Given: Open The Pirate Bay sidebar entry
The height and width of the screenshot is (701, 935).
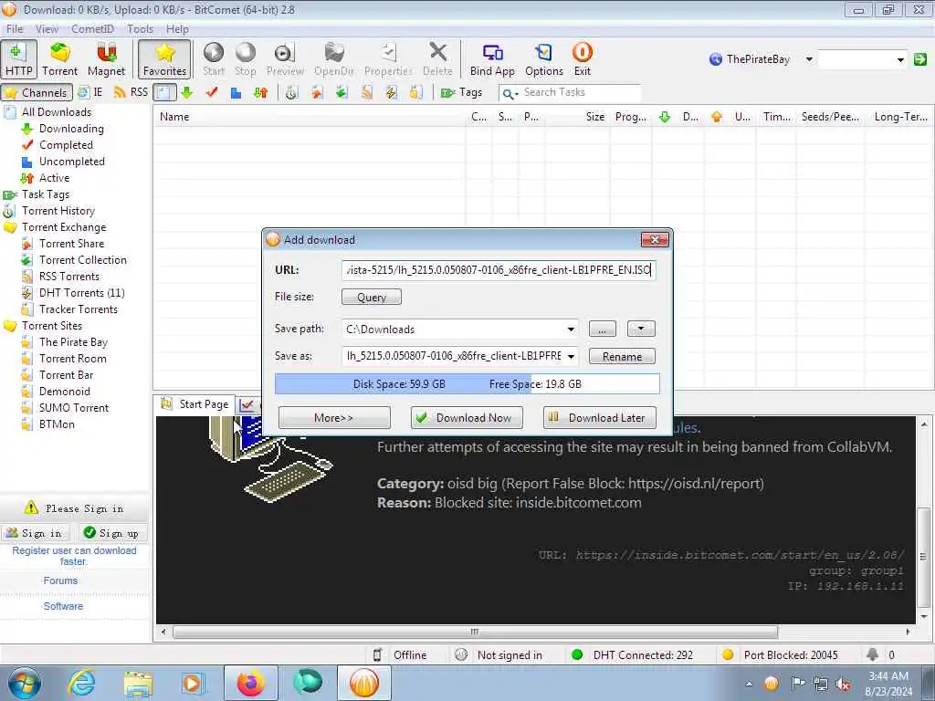Looking at the screenshot, I should 73,342.
